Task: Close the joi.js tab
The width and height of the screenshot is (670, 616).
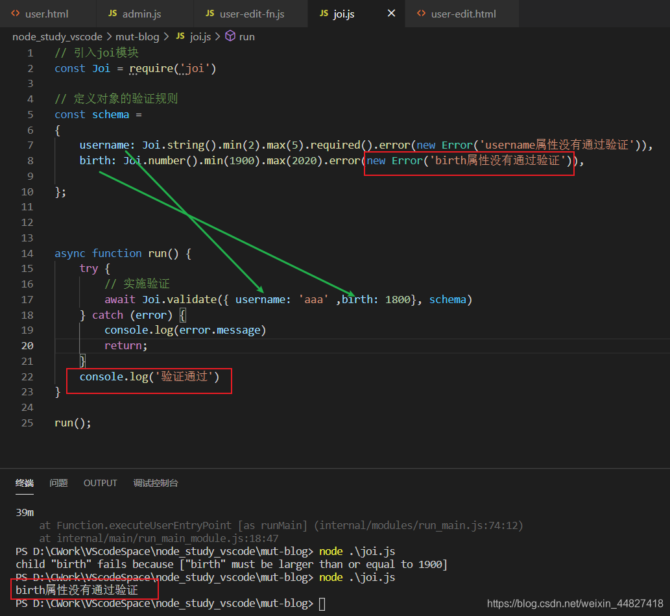Action: (391, 13)
